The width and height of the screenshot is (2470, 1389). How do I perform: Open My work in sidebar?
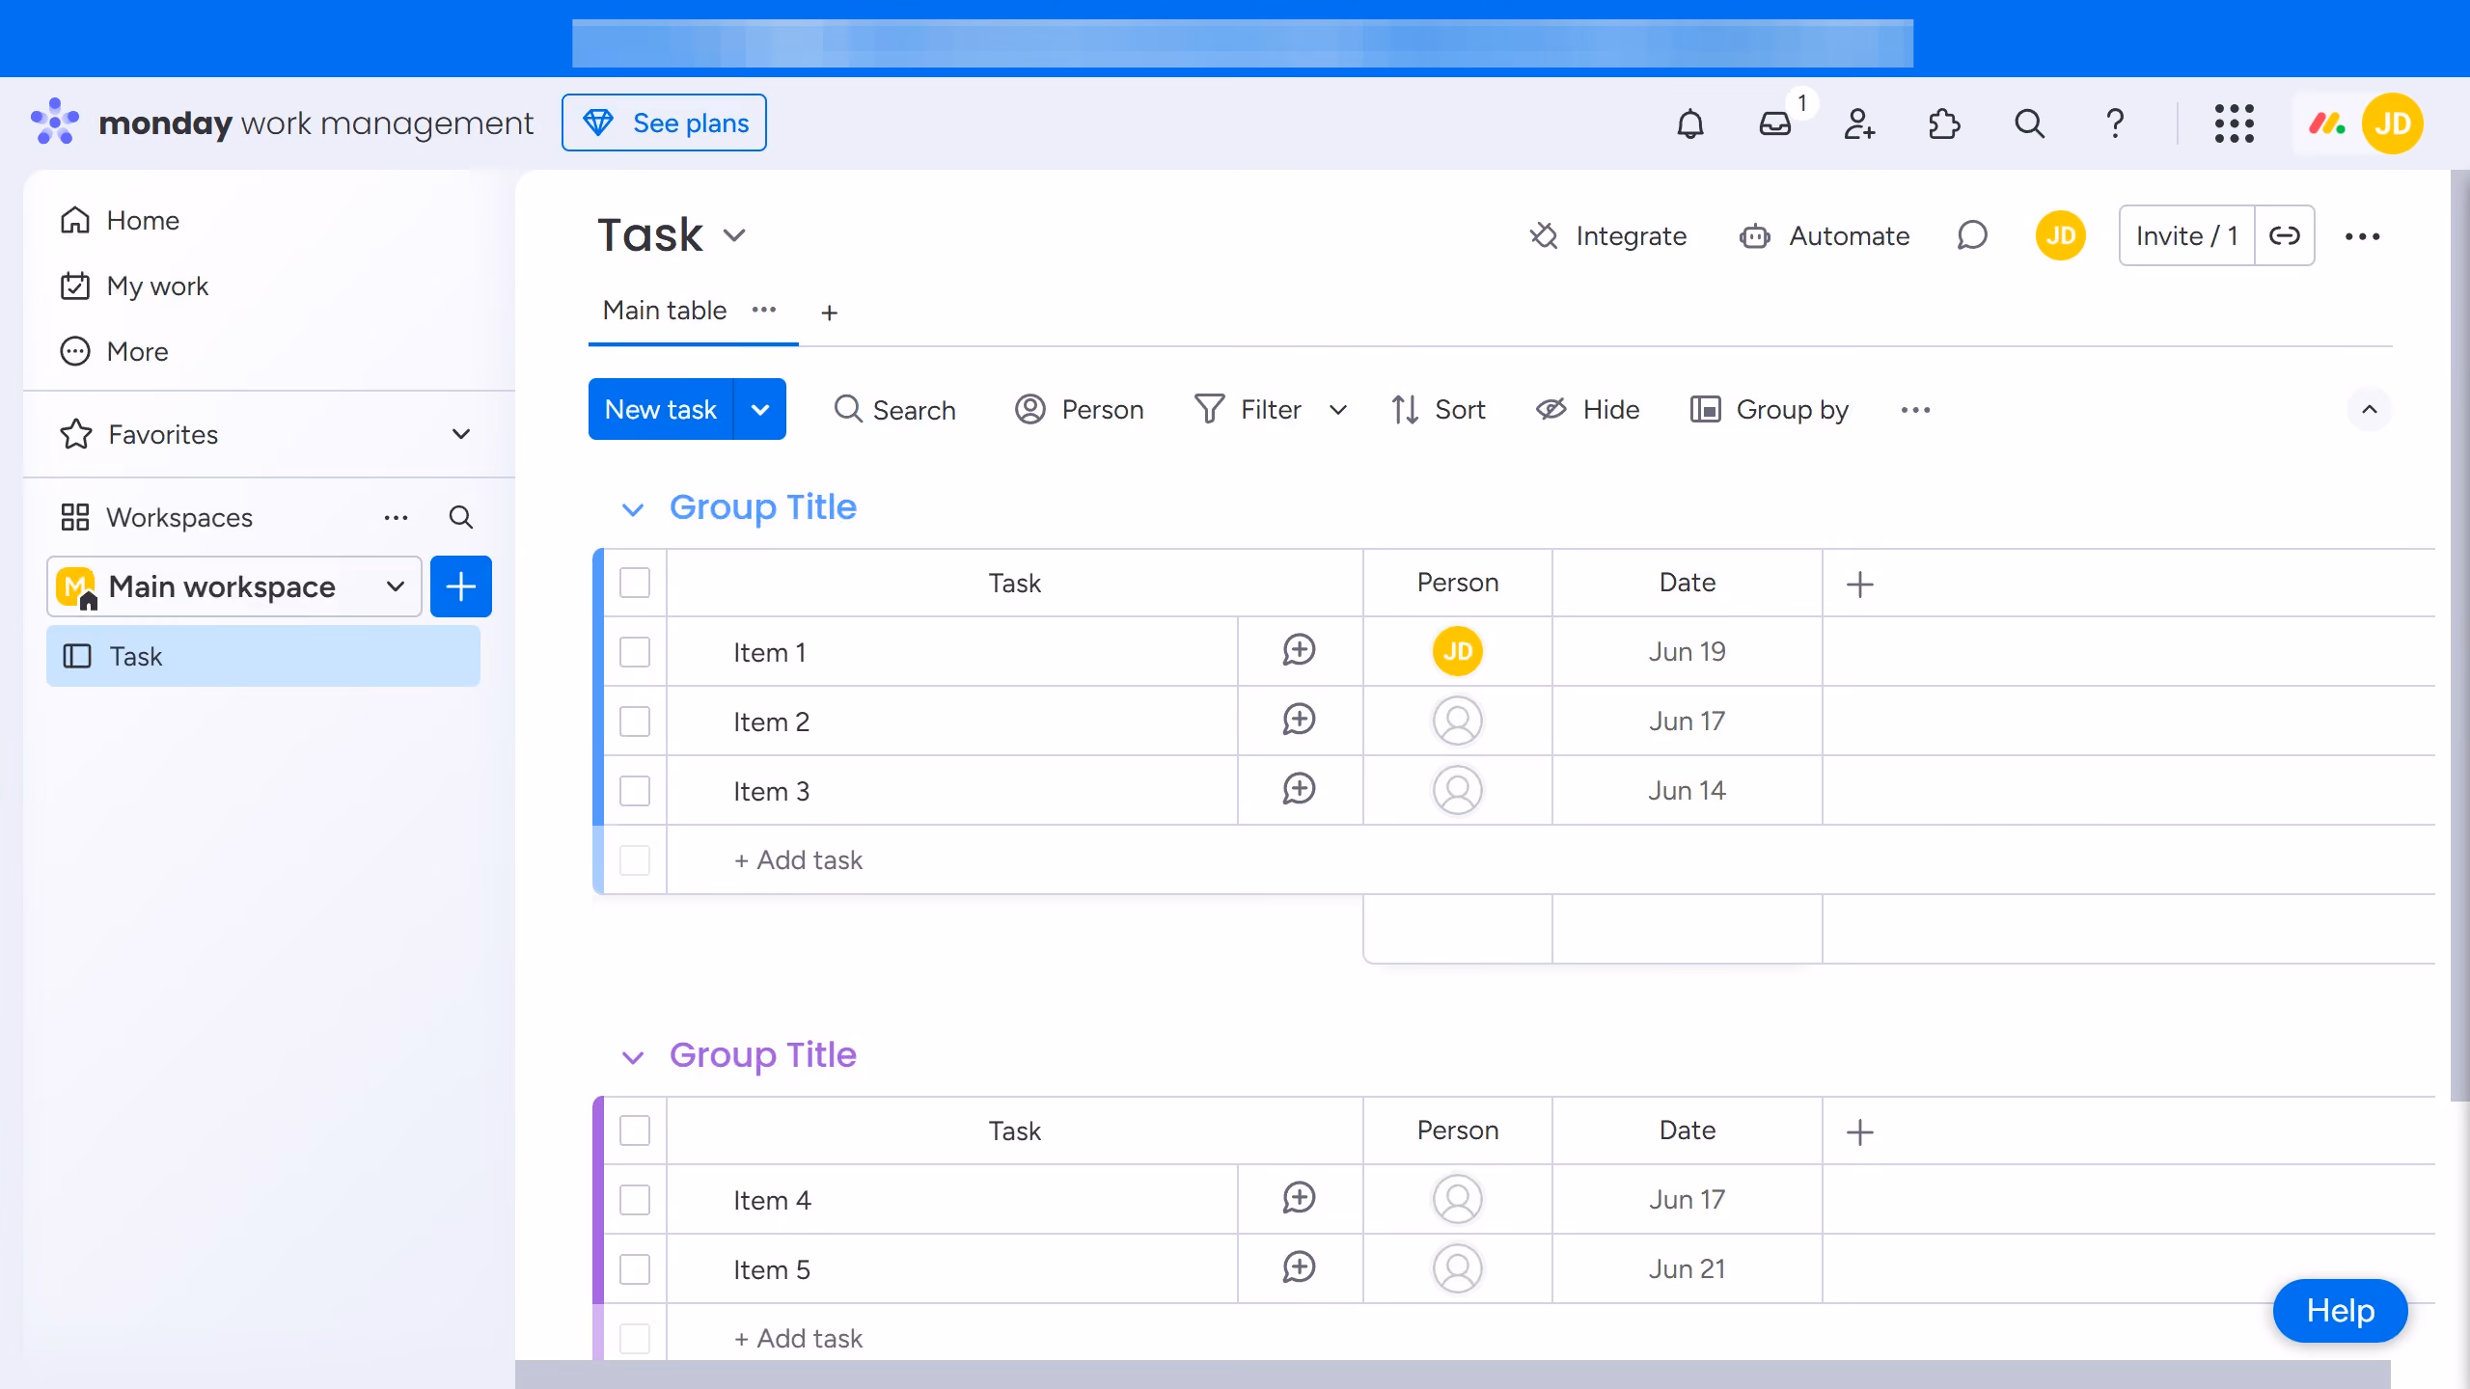click(x=134, y=286)
